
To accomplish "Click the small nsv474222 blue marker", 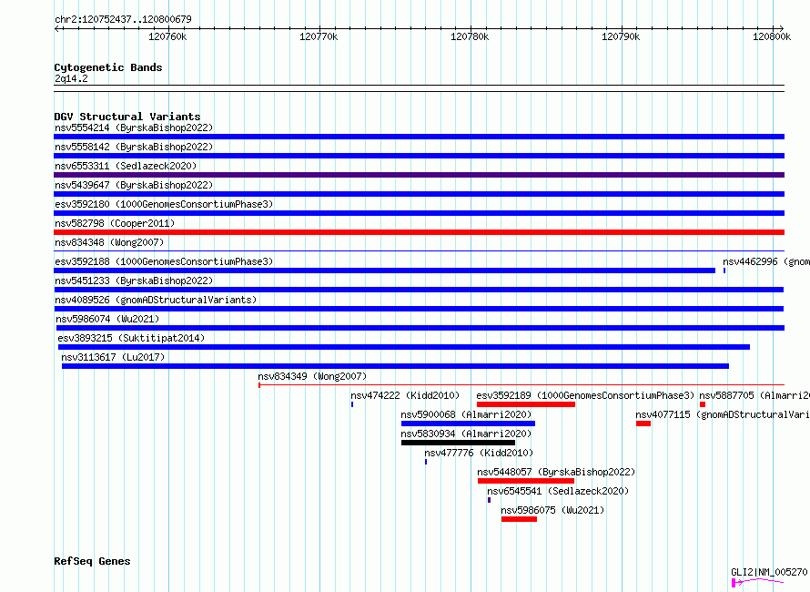I will [352, 404].
